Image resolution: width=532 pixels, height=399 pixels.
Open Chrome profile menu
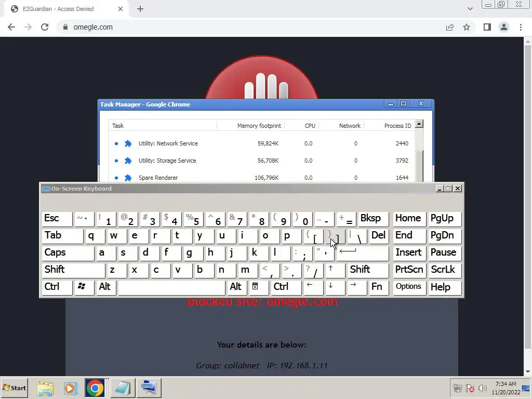pos(504,27)
